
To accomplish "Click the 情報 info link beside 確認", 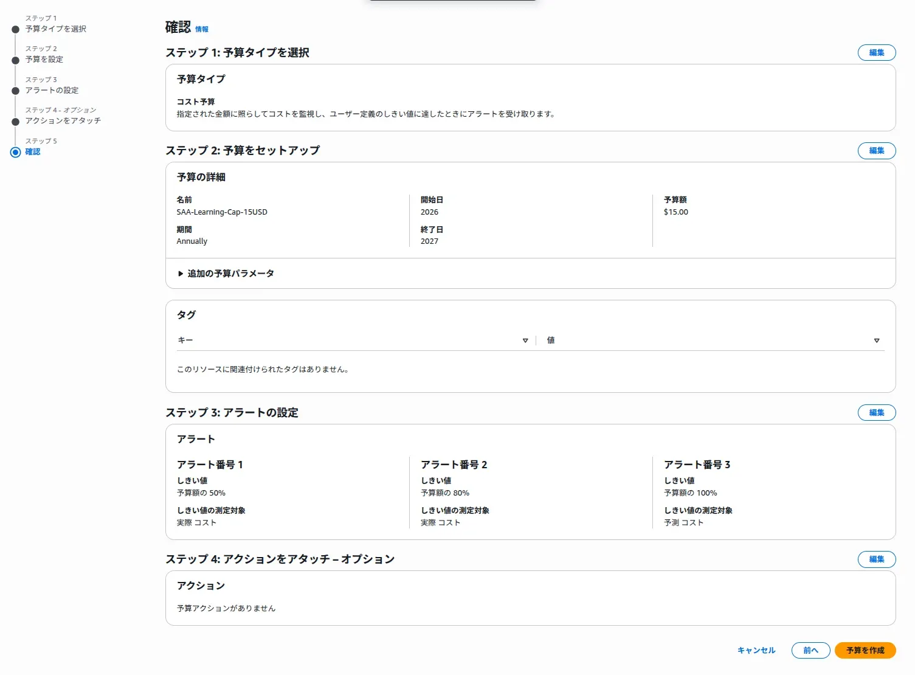I will [202, 29].
